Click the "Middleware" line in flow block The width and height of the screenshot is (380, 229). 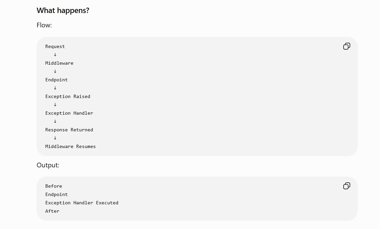pos(59,63)
